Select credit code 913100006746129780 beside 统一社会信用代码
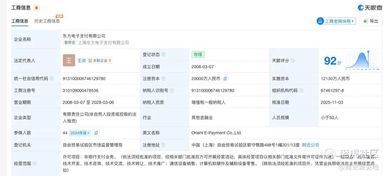386x176 pixels. click(x=84, y=79)
